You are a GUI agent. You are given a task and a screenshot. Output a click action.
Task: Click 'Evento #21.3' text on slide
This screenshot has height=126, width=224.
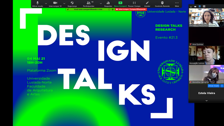[x=166, y=38]
